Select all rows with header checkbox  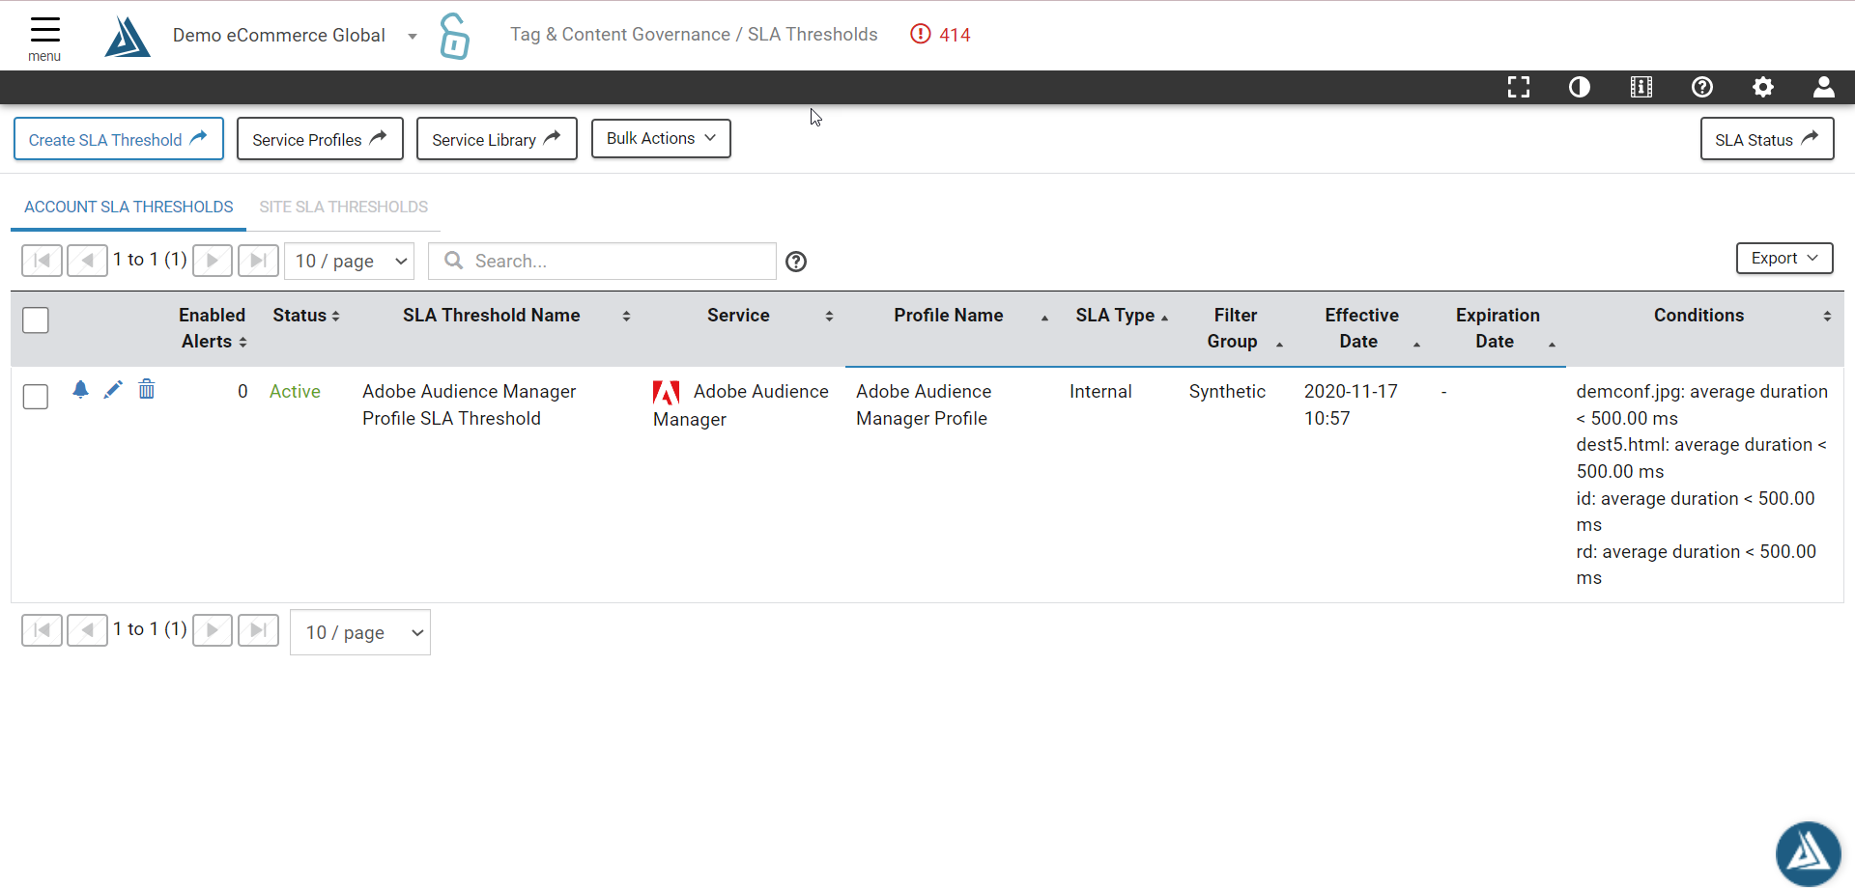pyautogui.click(x=36, y=320)
